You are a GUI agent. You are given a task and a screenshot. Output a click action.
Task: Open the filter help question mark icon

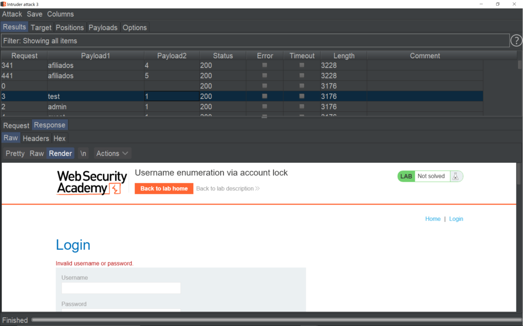516,40
